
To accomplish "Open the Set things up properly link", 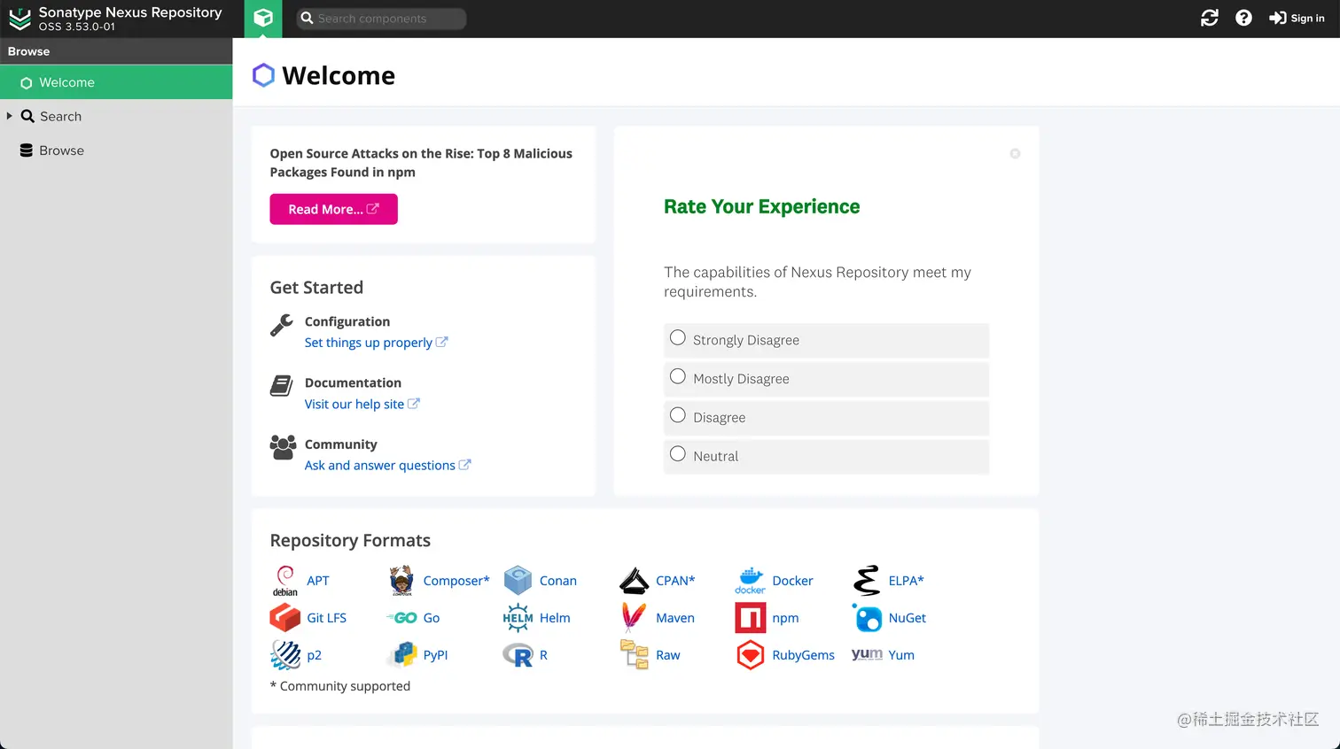I will pyautogui.click(x=369, y=343).
